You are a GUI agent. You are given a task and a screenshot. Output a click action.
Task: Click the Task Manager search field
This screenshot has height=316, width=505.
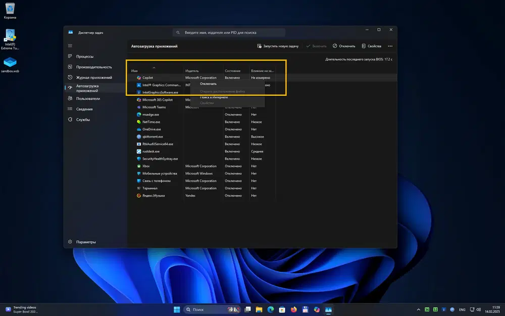coord(230,32)
